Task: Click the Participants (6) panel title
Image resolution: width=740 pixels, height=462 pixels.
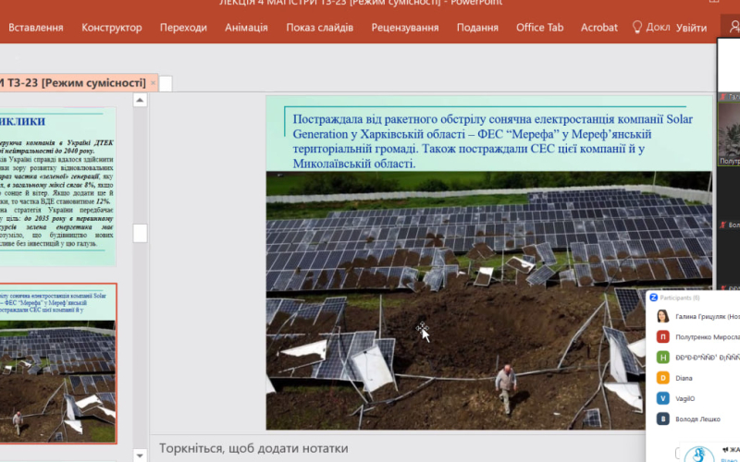Action: pyautogui.click(x=680, y=298)
